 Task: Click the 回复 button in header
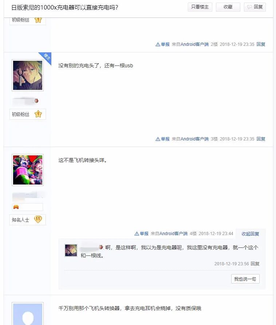click(x=255, y=7)
